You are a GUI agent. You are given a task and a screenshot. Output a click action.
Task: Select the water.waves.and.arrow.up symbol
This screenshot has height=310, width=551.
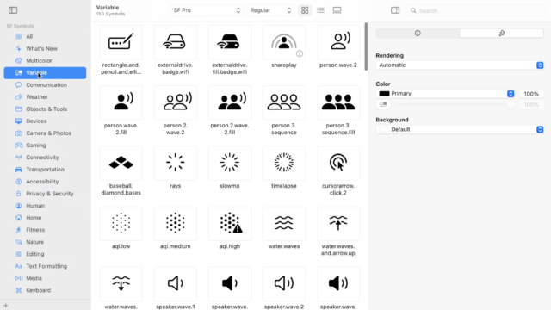click(338, 224)
